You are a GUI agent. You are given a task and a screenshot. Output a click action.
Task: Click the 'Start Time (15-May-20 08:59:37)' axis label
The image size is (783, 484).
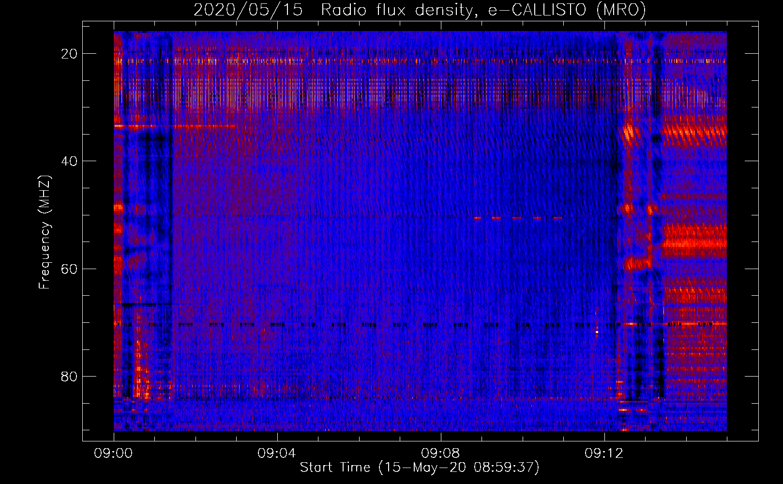pos(420,468)
